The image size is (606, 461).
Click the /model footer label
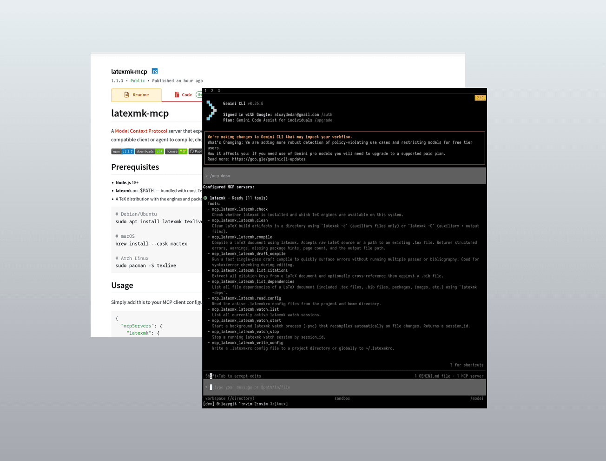(x=477, y=399)
